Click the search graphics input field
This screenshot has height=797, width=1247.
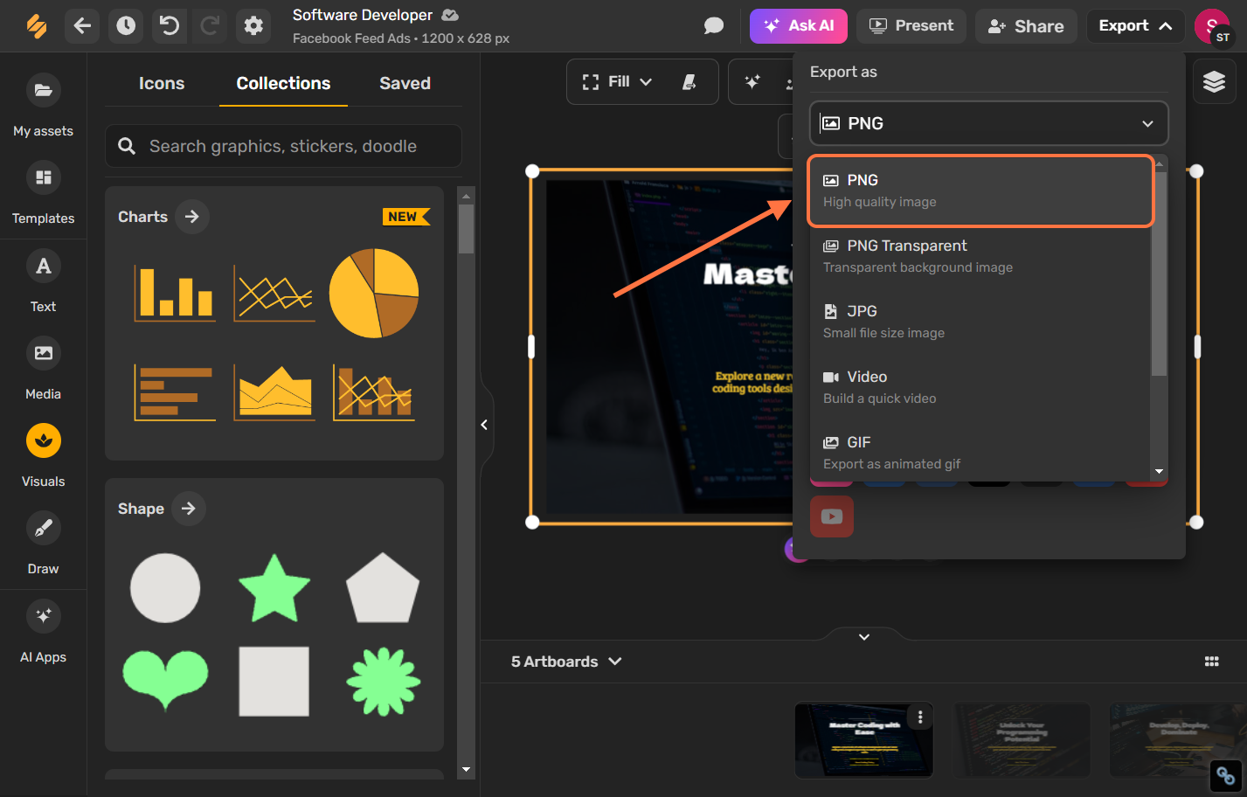click(x=283, y=146)
